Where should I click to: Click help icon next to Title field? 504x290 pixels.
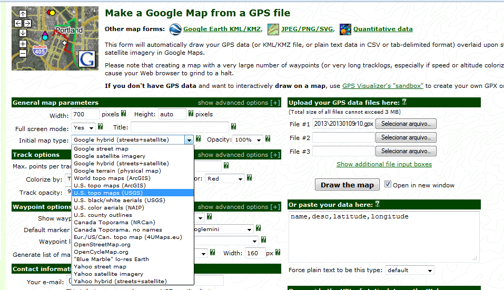coord(233,127)
